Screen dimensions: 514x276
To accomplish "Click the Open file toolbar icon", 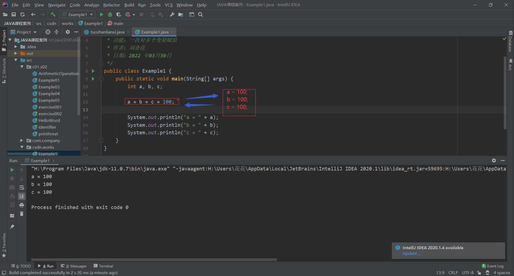I will 5,14.
